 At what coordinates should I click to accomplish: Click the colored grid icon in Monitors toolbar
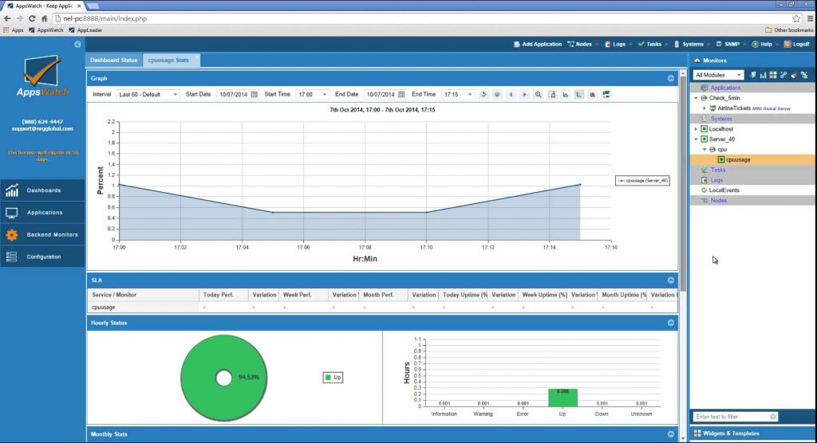[773, 75]
